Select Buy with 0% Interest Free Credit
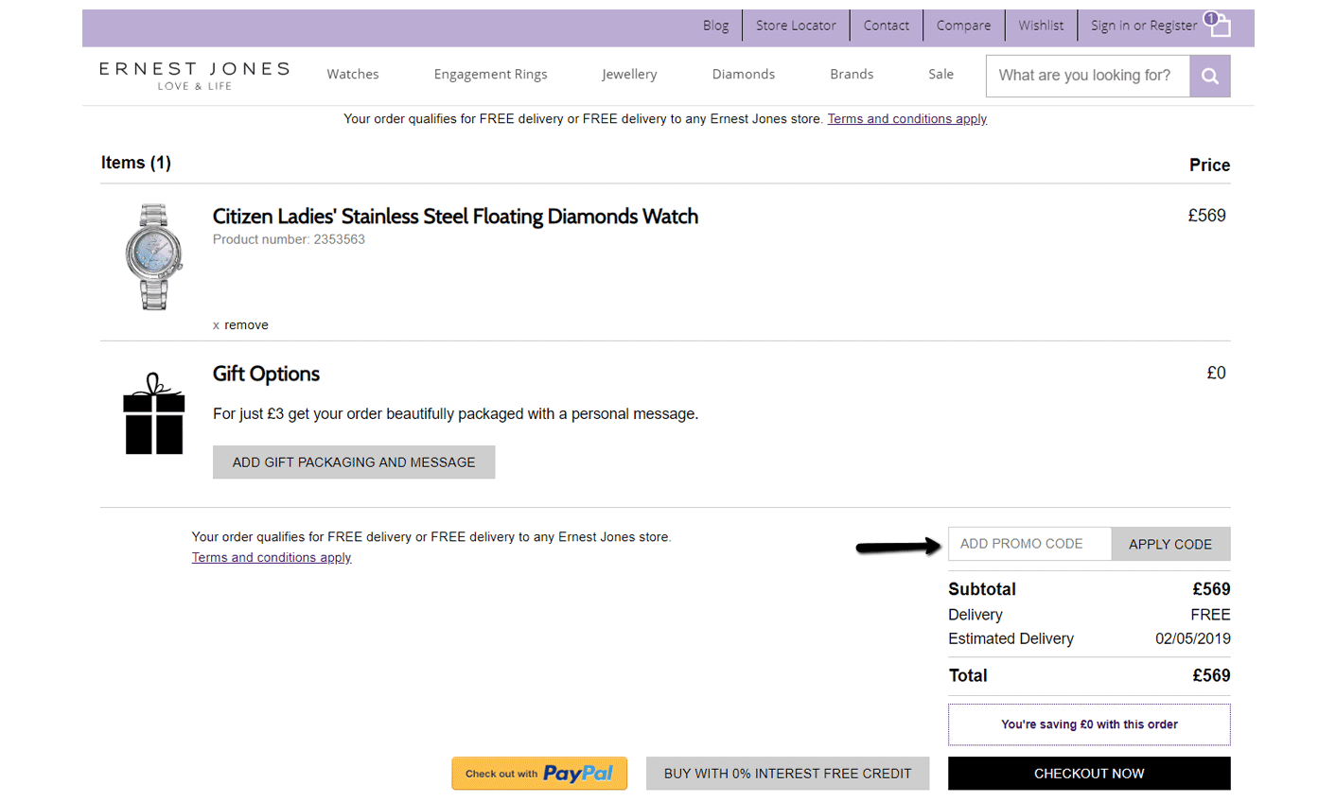1336x802 pixels. coord(787,773)
